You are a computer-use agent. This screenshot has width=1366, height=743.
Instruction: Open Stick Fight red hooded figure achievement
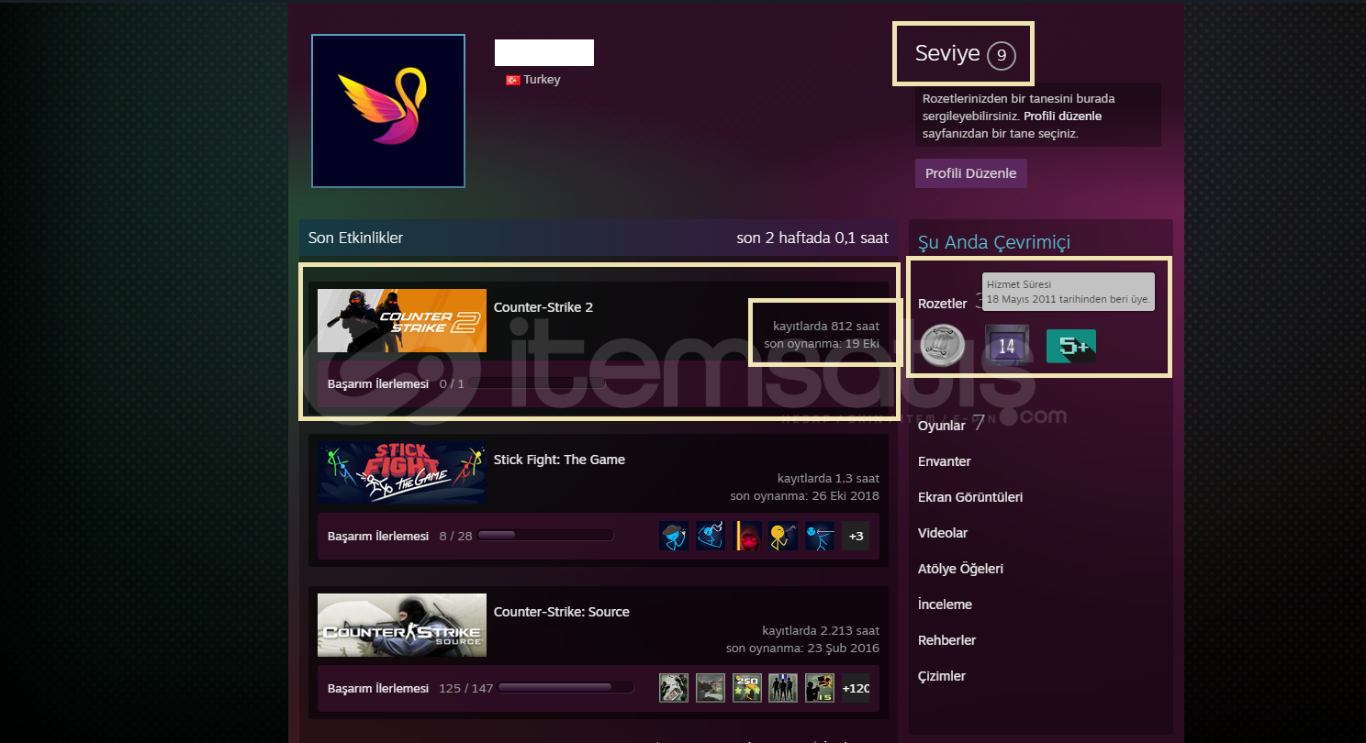point(747,536)
